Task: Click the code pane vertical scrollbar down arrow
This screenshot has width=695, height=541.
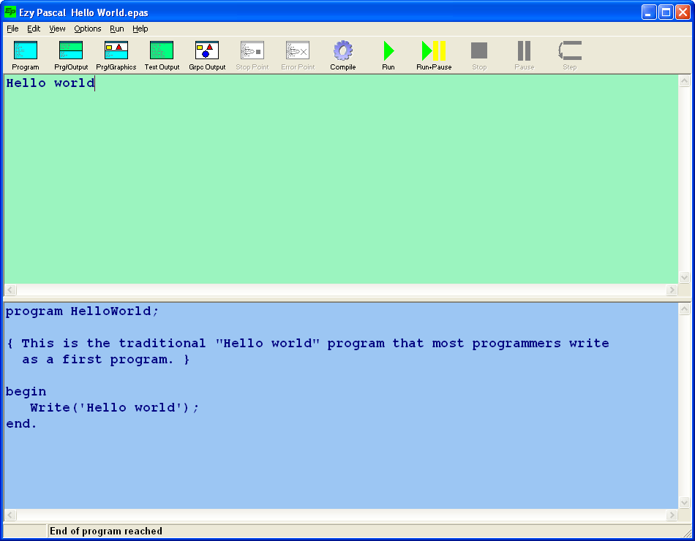Action: (x=685, y=503)
